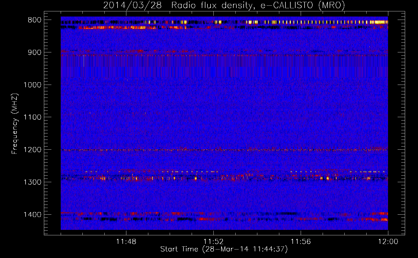
Task: Click the 1400 frequency tick label
Action: point(32,215)
